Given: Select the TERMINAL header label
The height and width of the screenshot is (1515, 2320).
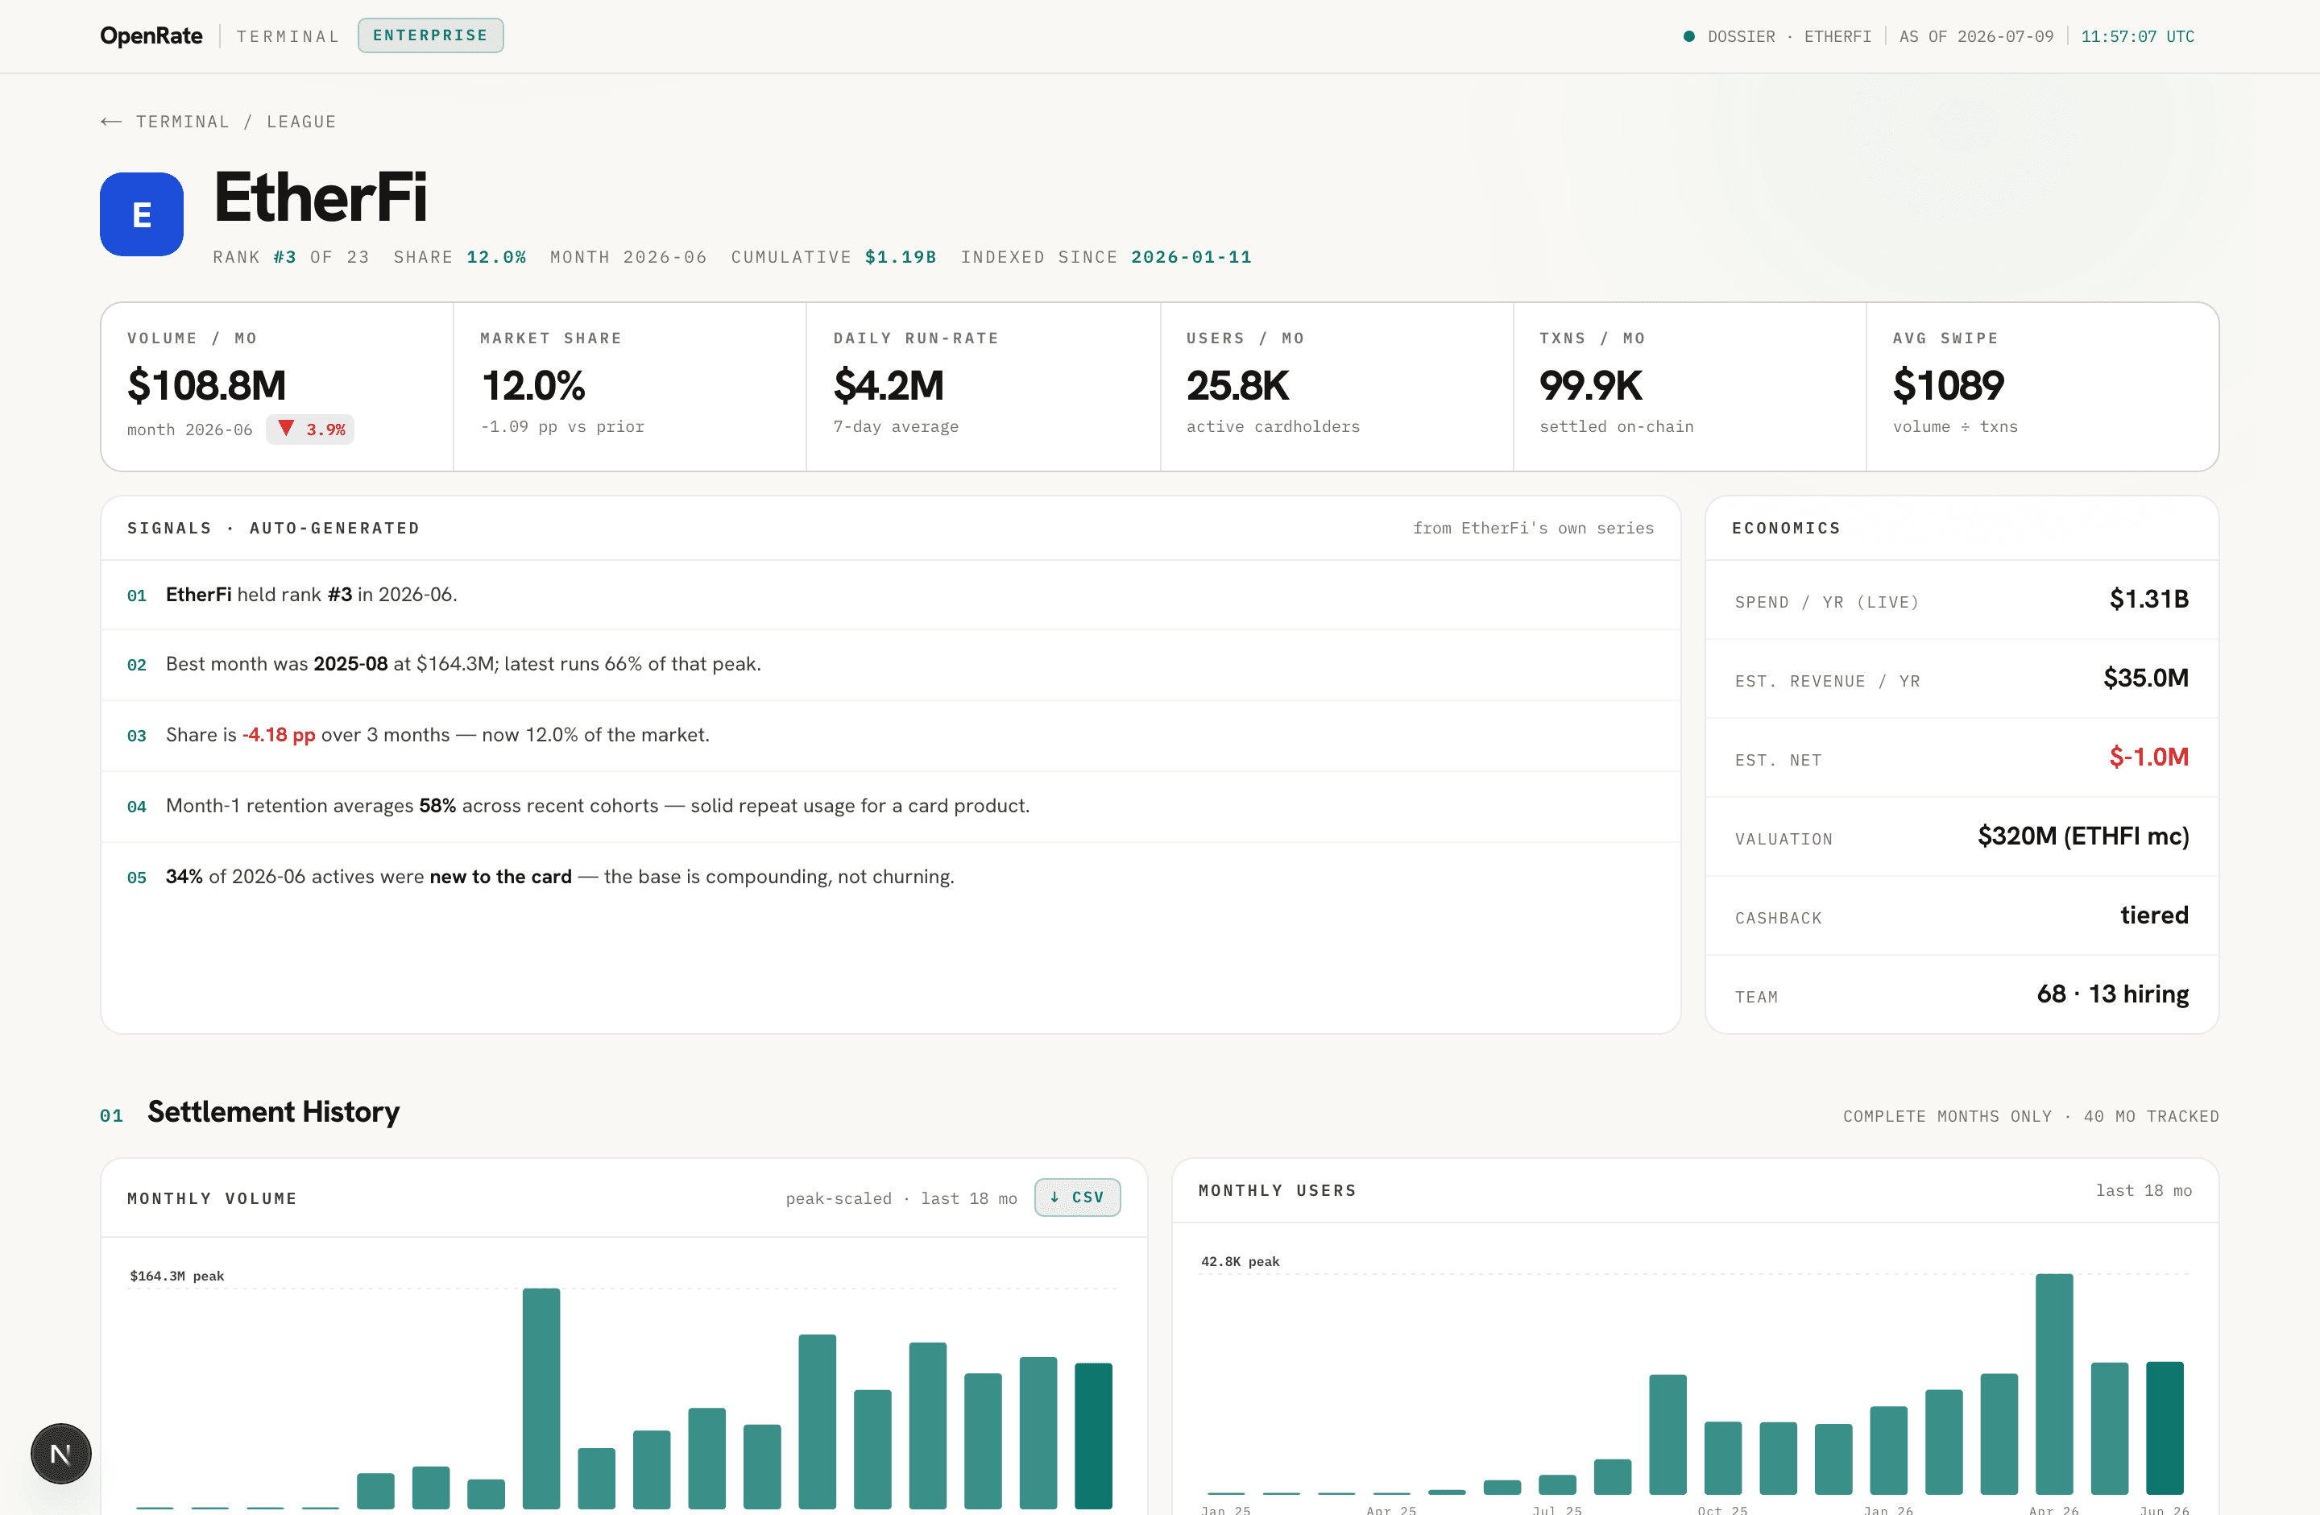Looking at the screenshot, I should pos(288,36).
